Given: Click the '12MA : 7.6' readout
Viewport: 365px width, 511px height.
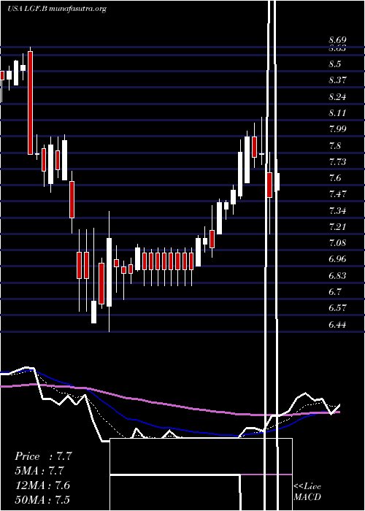Looking at the screenshot, I should [x=42, y=485].
